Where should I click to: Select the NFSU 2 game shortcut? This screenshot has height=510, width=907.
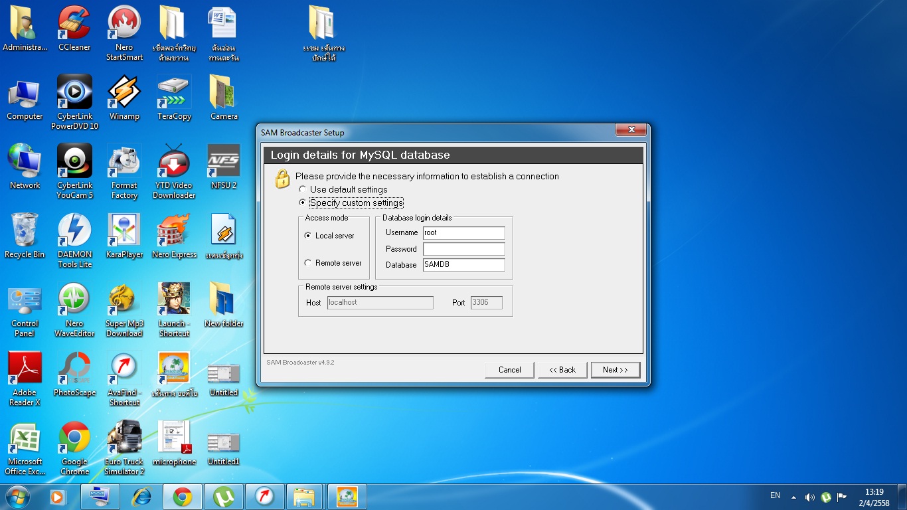click(224, 167)
